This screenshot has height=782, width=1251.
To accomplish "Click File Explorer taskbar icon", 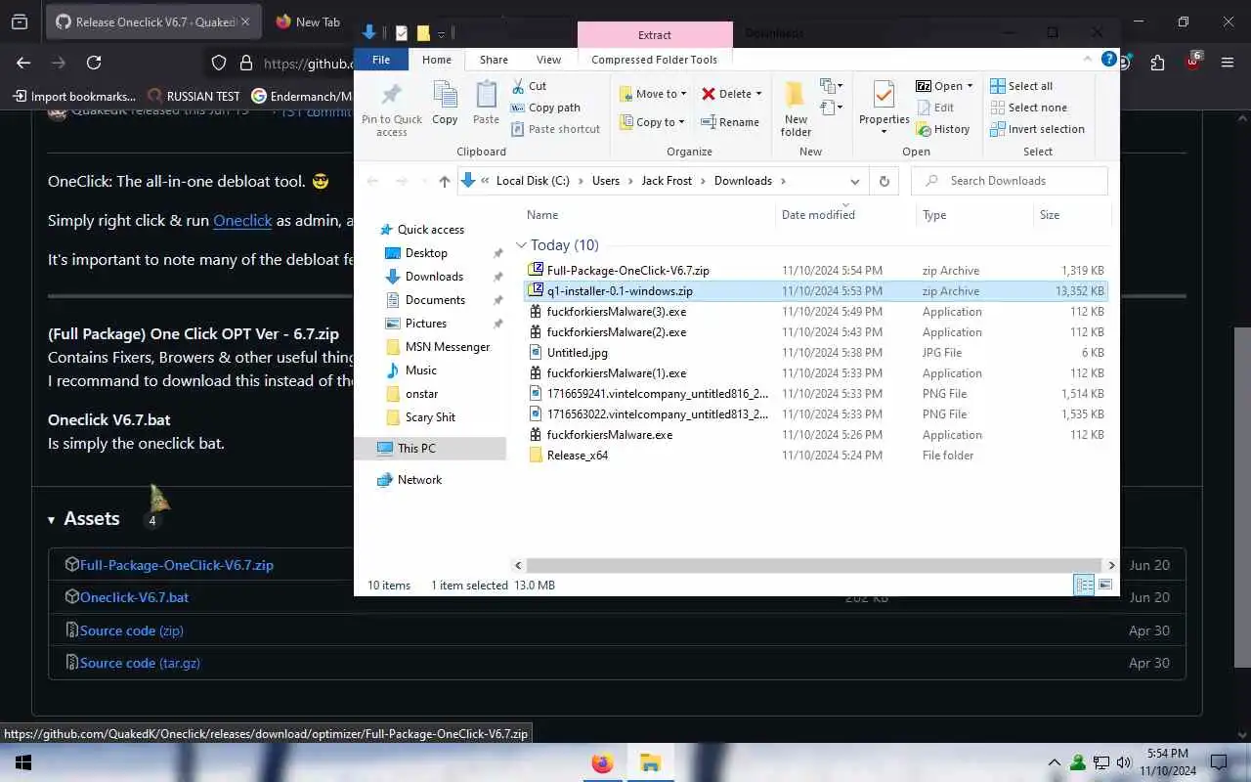I will pyautogui.click(x=650, y=762).
